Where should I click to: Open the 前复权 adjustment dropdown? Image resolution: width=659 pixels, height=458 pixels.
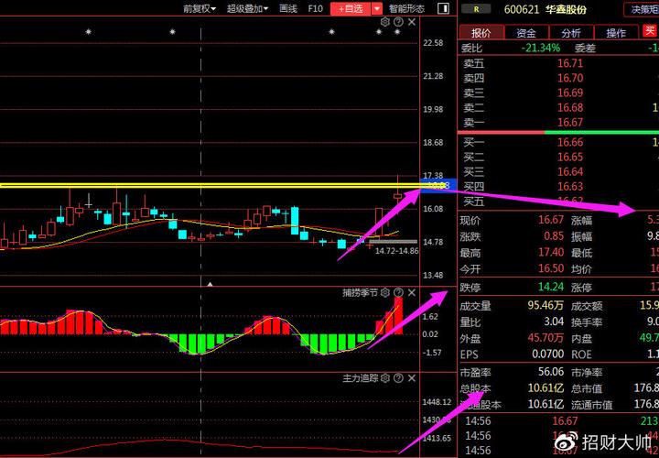(x=200, y=8)
